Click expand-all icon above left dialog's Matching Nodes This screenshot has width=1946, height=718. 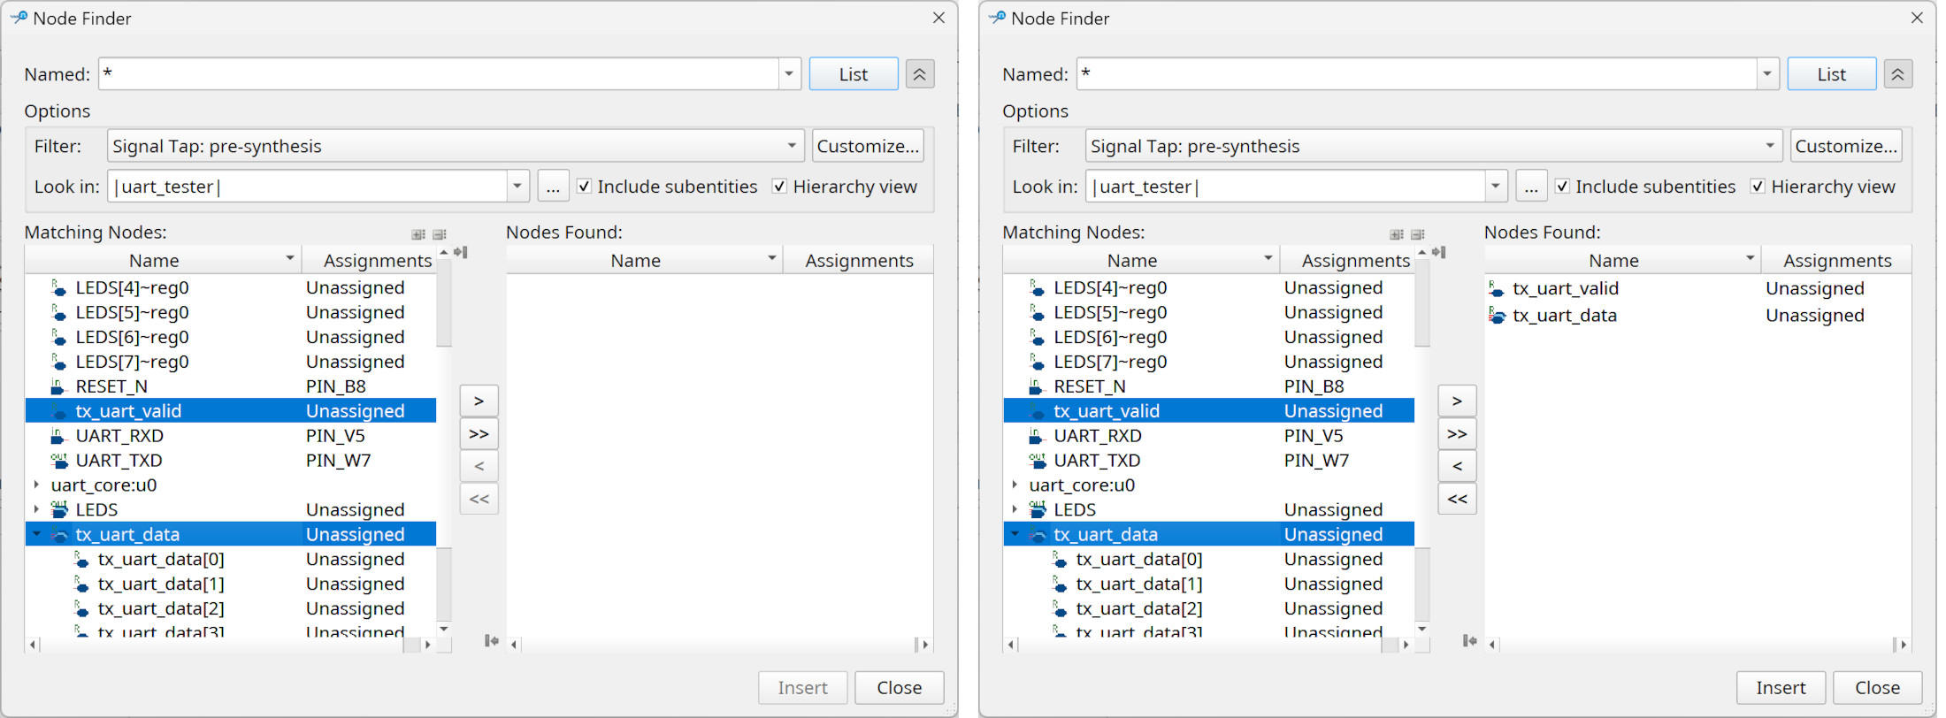pos(418,234)
